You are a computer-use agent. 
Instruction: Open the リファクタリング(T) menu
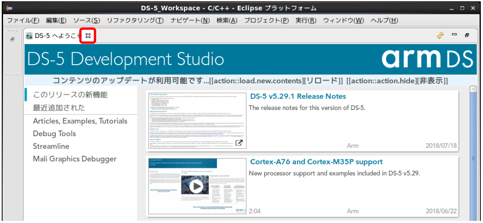point(135,21)
